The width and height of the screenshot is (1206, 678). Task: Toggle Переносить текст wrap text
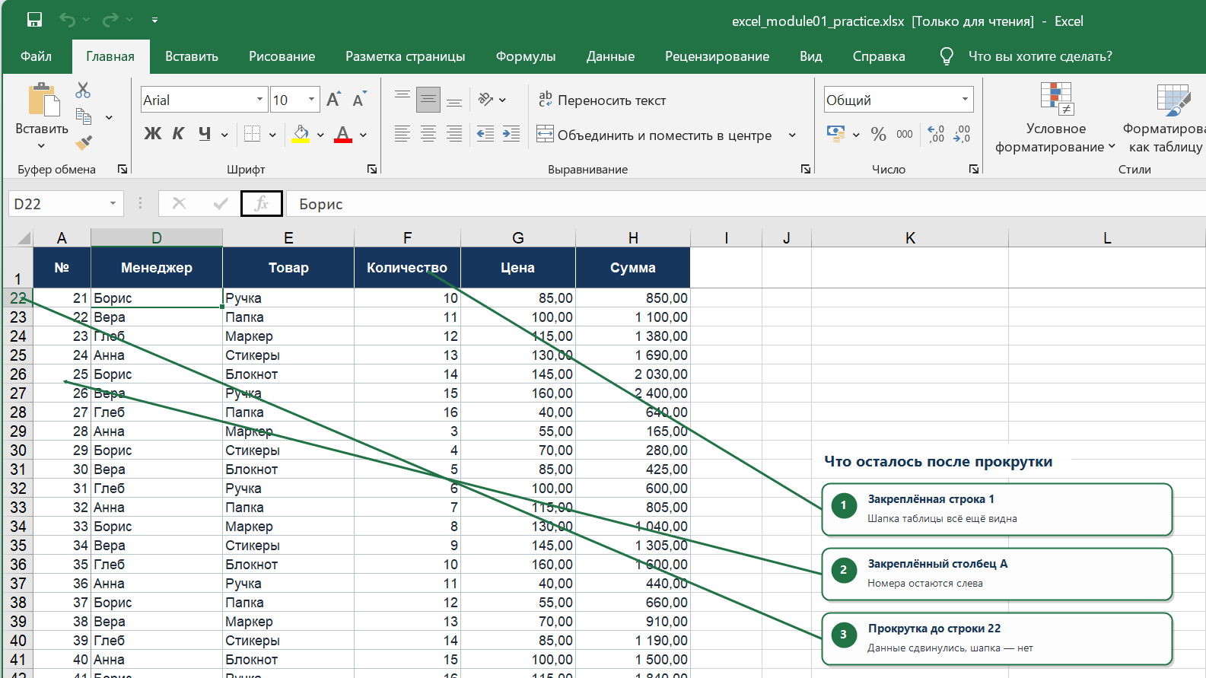click(602, 100)
